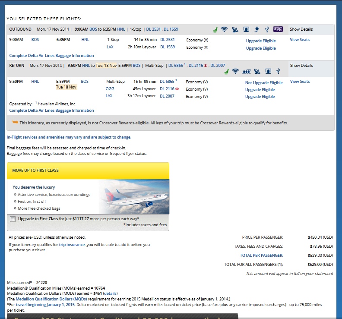Check the Upgrade to First Class checkbox
This screenshot has height=319, width=342.
13,219
